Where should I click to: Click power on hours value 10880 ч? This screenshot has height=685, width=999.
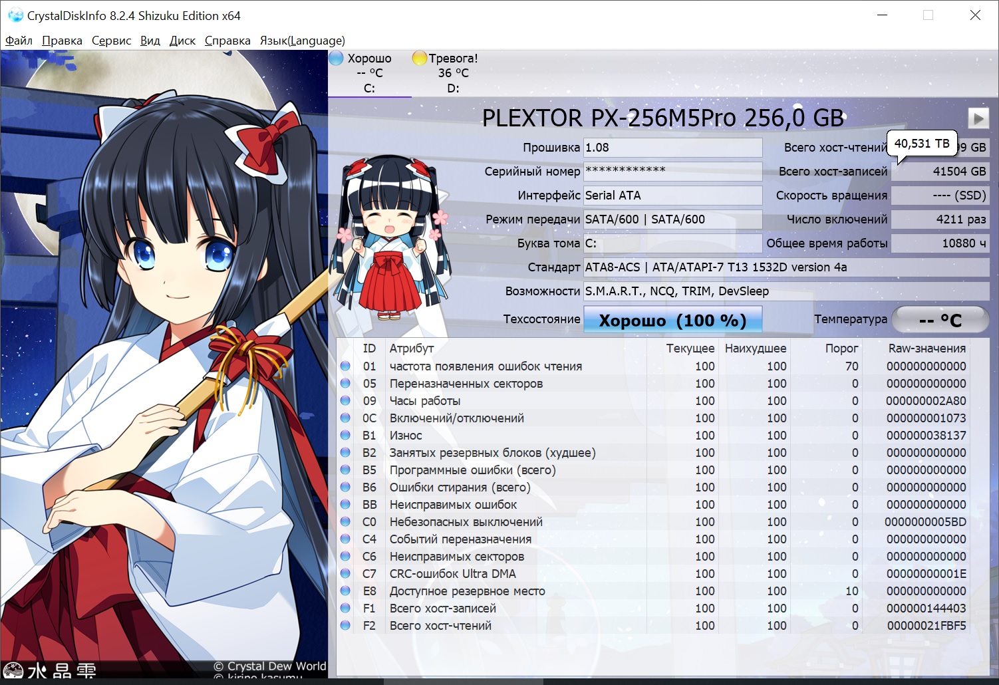point(940,243)
